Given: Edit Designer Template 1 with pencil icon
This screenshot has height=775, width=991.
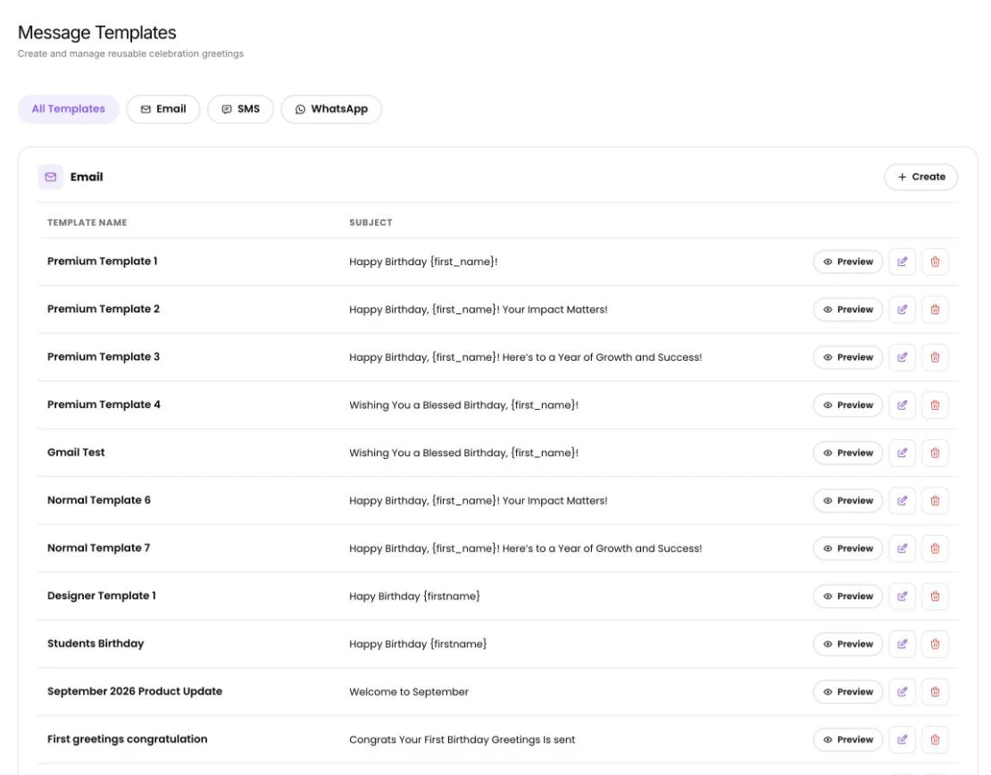Looking at the screenshot, I should [902, 596].
